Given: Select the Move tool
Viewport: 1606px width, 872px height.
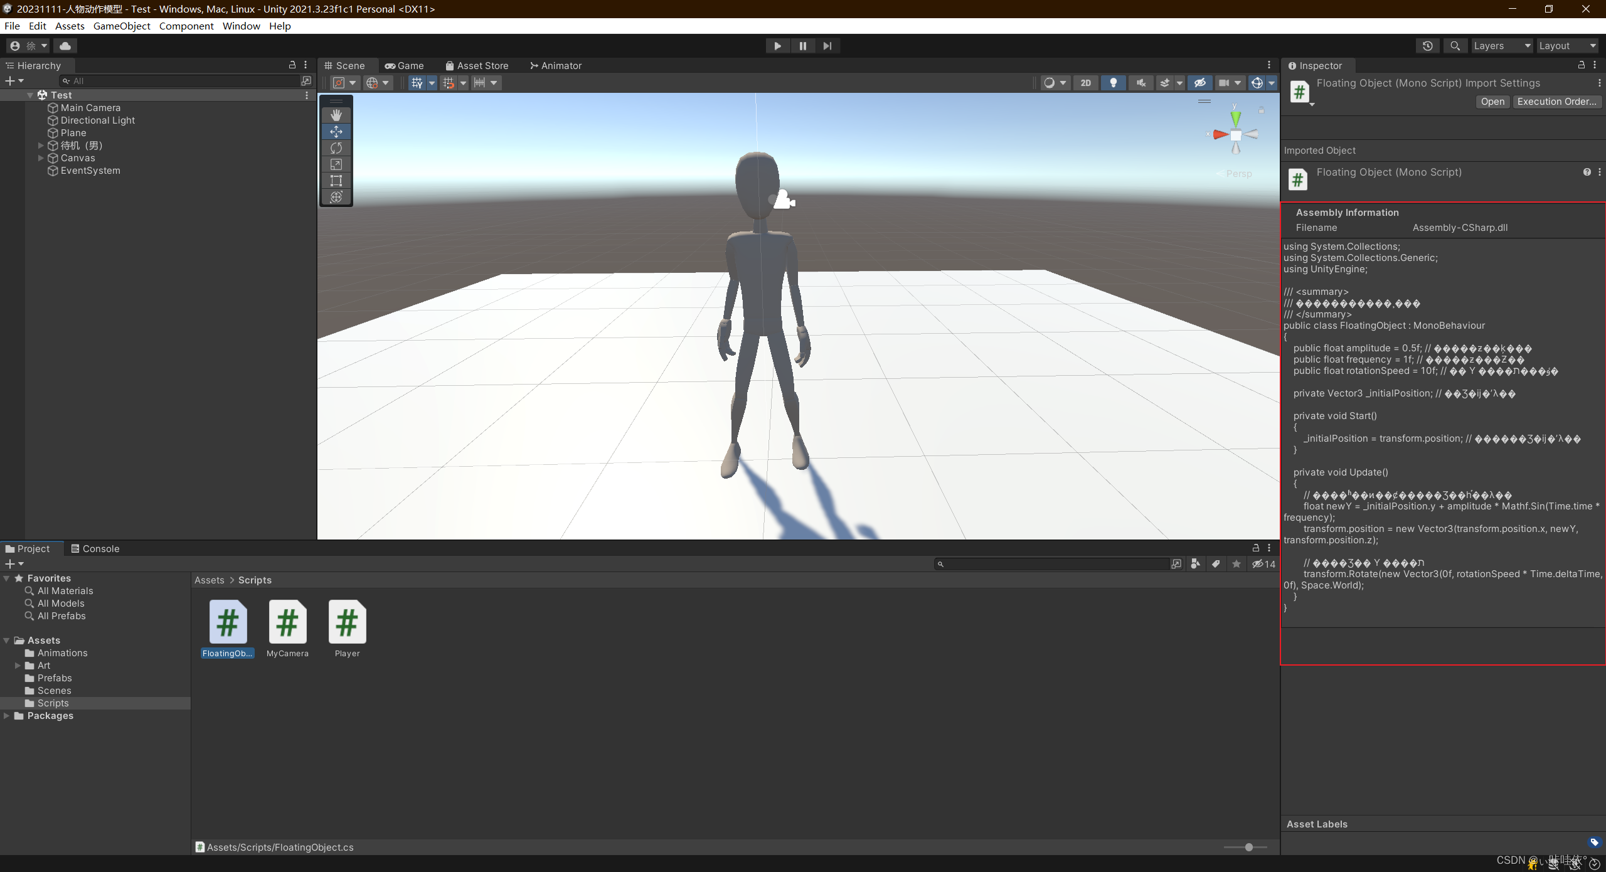Looking at the screenshot, I should pos(336,132).
